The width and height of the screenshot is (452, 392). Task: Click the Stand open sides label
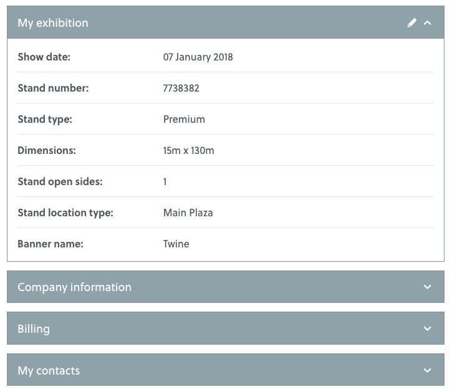(x=60, y=181)
